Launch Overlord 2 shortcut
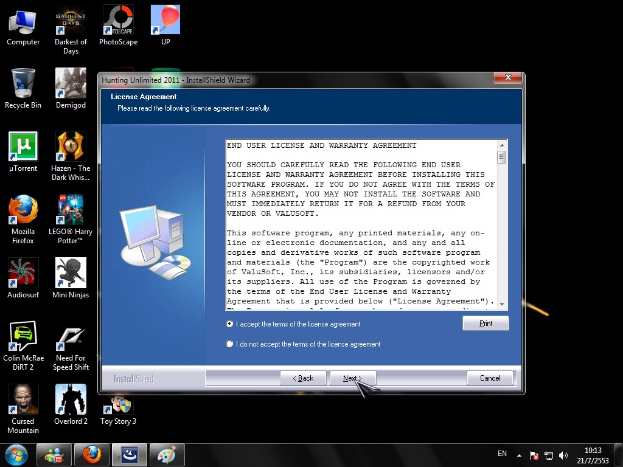 click(x=71, y=404)
